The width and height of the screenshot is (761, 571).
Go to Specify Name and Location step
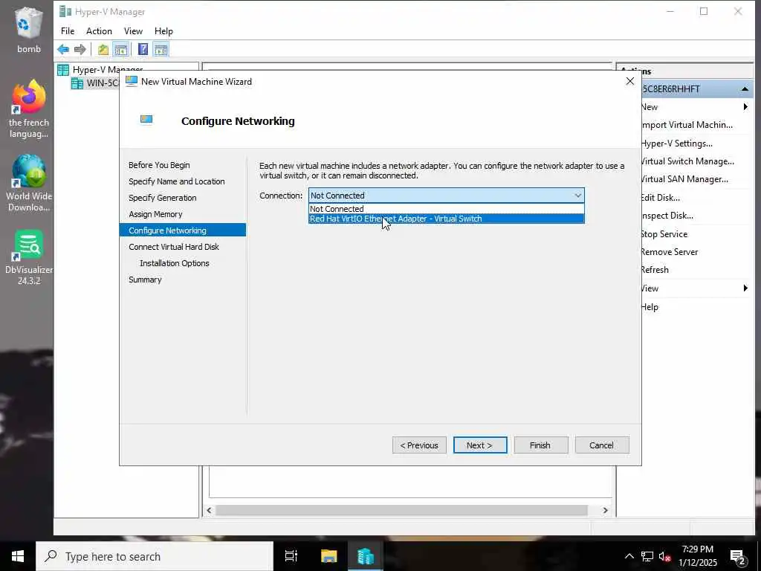coord(177,181)
